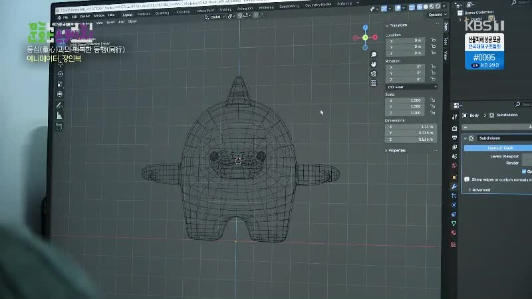Screen dimensions: 532x299
Task: Select Catmull-Clark subdivision type button
Action: (497, 148)
